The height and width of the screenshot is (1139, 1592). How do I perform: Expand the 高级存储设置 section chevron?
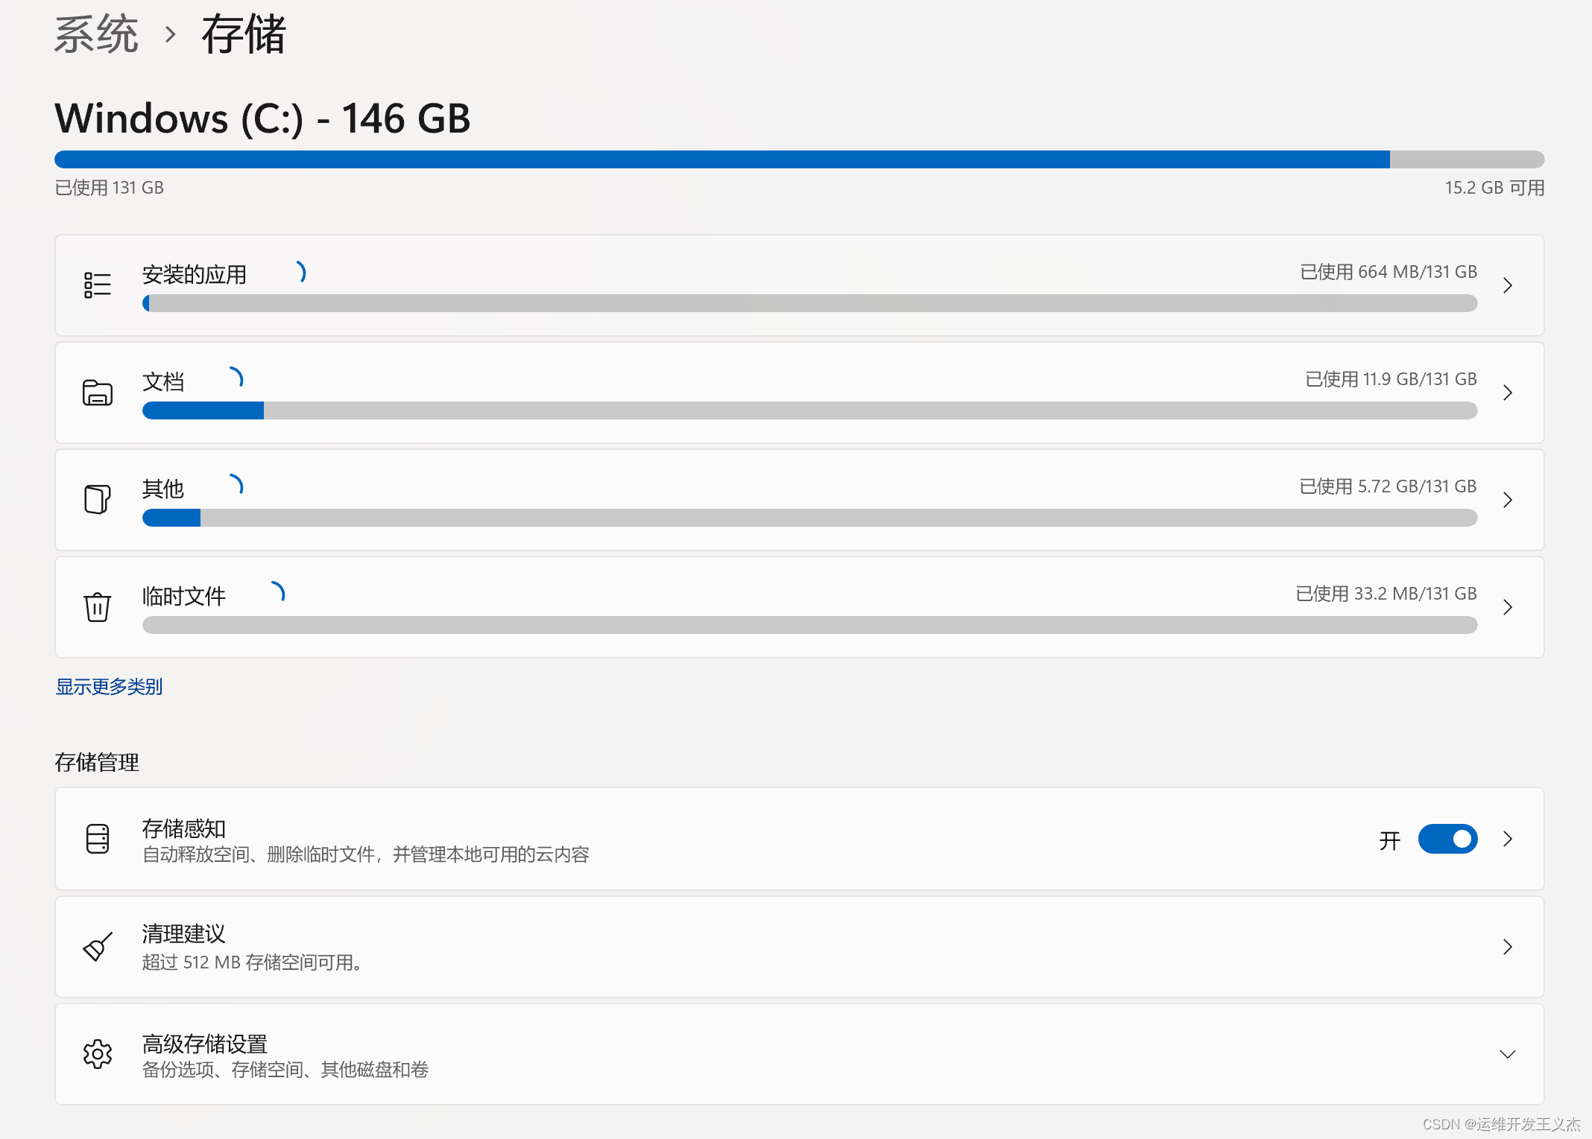click(x=1508, y=1054)
